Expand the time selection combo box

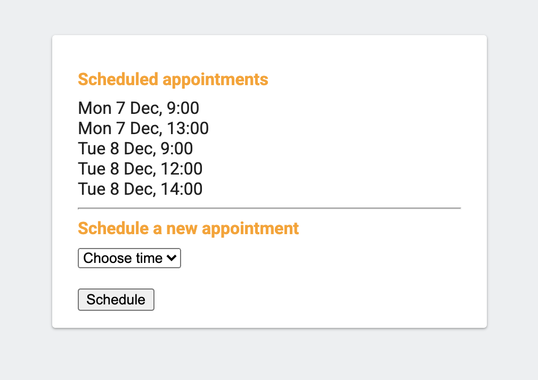(129, 258)
